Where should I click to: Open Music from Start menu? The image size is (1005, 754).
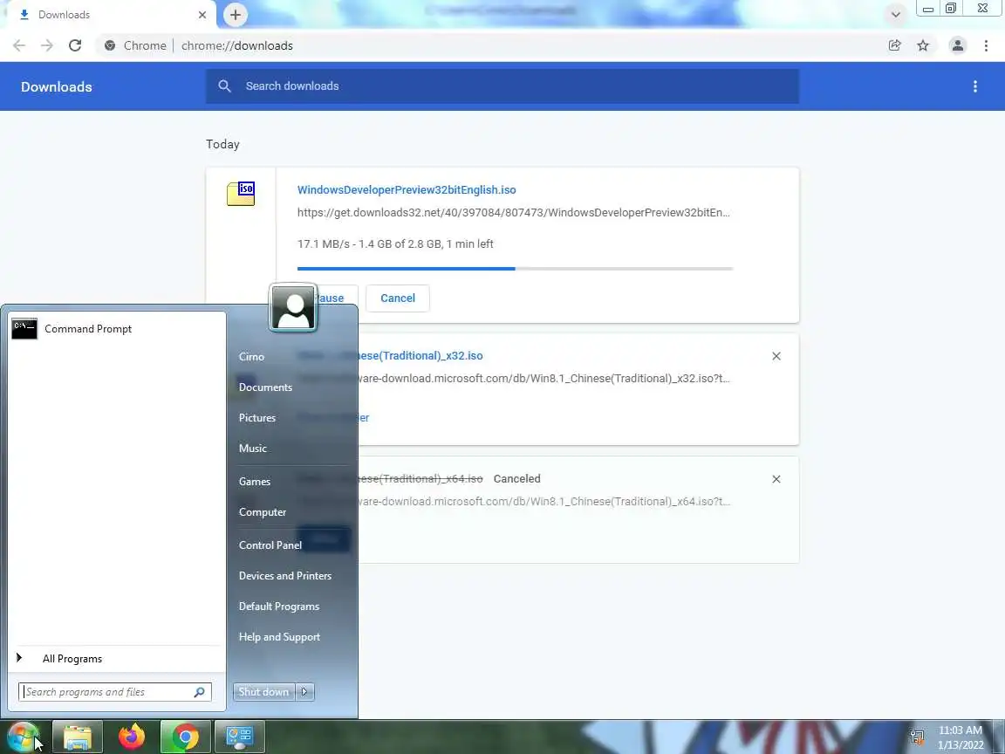[x=252, y=449]
